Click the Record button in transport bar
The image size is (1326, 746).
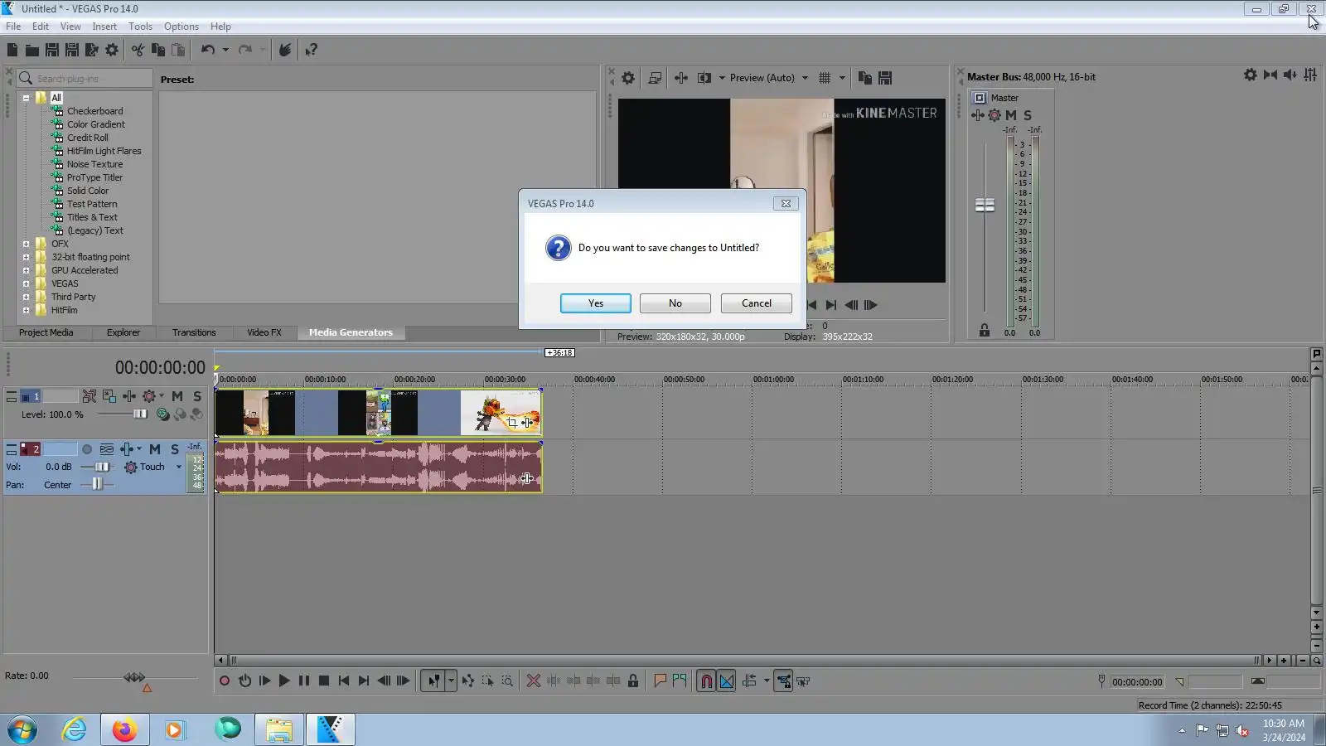pos(225,681)
